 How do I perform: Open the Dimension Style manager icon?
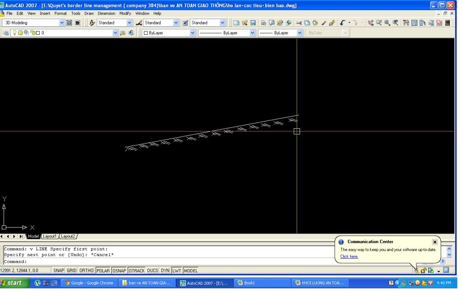click(139, 23)
